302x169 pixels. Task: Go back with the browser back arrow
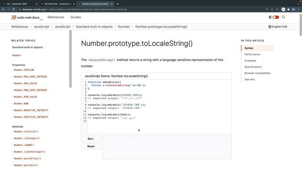(3, 9)
